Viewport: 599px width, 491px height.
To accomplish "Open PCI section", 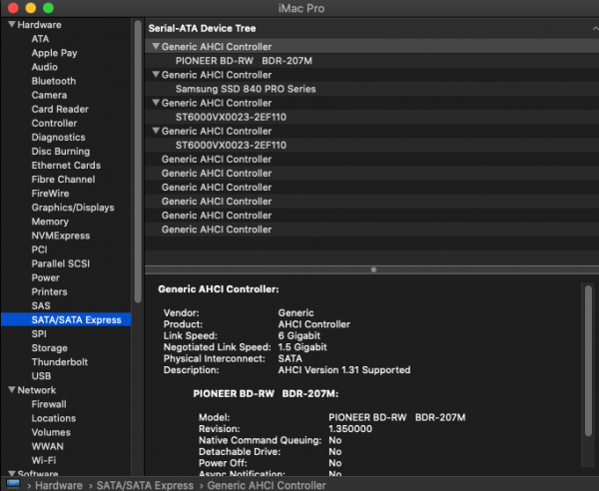I will pyautogui.click(x=39, y=249).
